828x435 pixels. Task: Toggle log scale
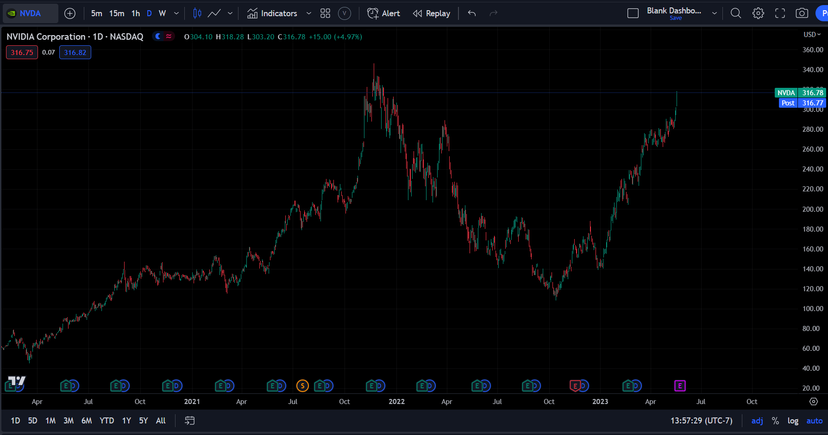(x=793, y=421)
